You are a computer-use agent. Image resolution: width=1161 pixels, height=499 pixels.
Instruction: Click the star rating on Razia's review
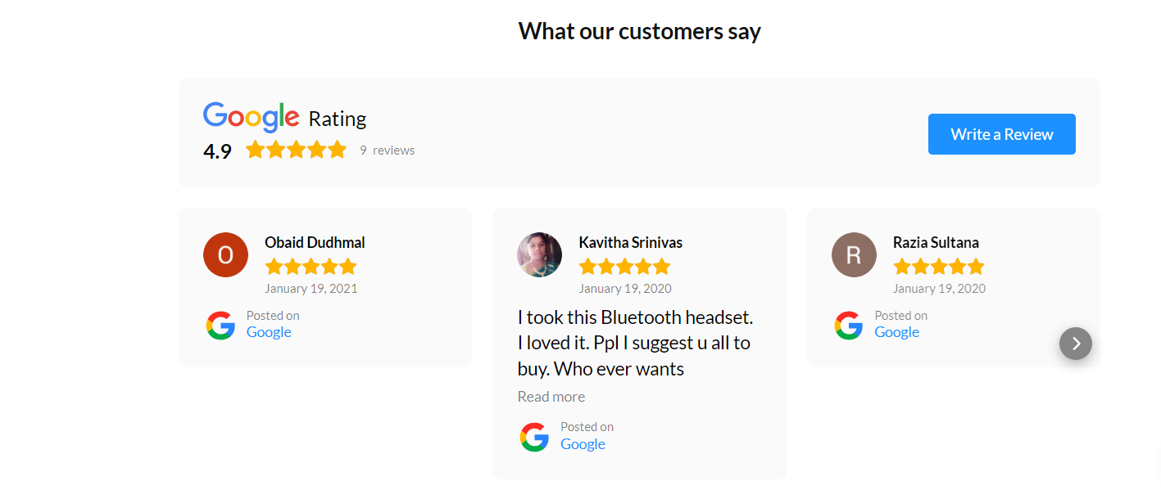tap(939, 267)
